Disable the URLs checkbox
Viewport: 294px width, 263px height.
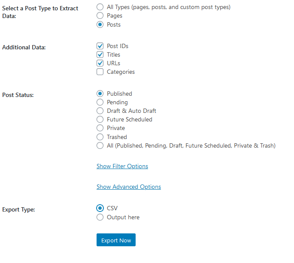[100, 63]
